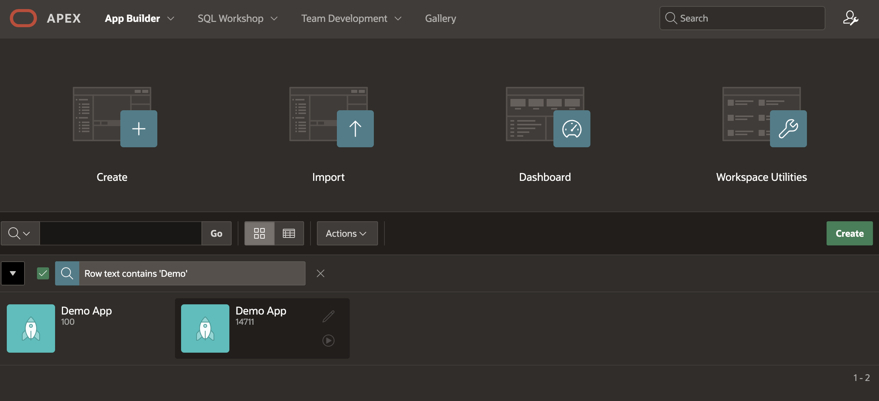Screen dimensions: 879x401
Task: Disable the 'Demo' filter checkbox
Action: [x=43, y=273]
